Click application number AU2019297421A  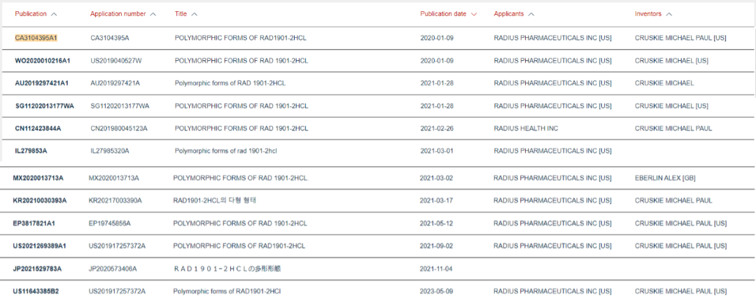(x=115, y=83)
